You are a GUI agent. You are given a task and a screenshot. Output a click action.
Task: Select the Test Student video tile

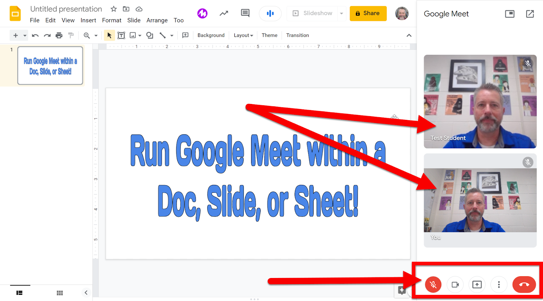click(480, 102)
